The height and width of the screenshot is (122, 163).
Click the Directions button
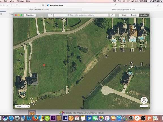point(30,15)
